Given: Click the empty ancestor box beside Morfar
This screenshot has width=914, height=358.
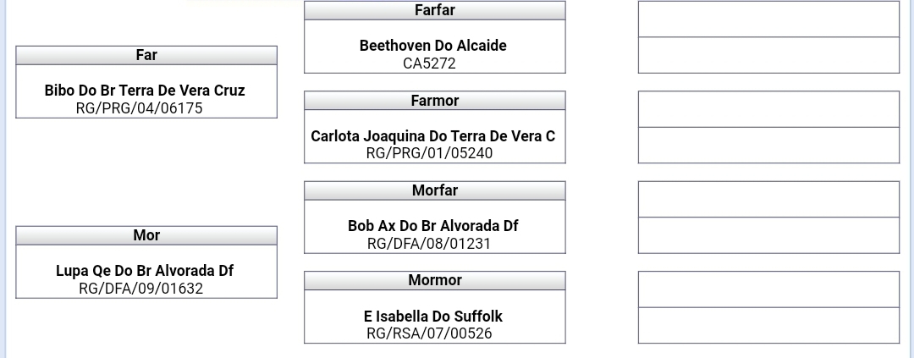Looking at the screenshot, I should click(768, 218).
